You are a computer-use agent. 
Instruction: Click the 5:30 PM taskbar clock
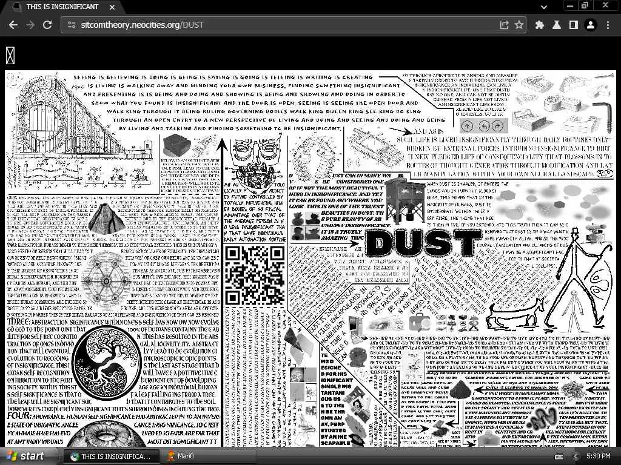coord(599,457)
